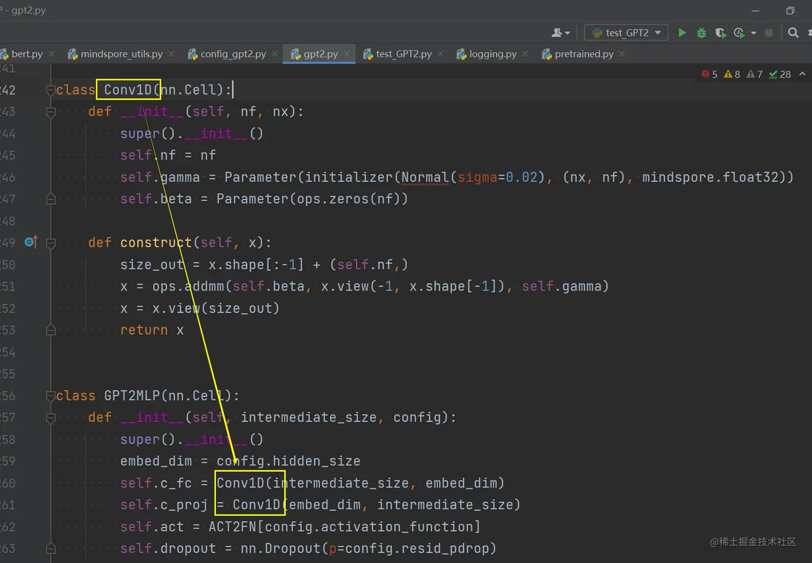Close the config_gpt2.py tab
The height and width of the screenshot is (563, 812).
click(274, 54)
